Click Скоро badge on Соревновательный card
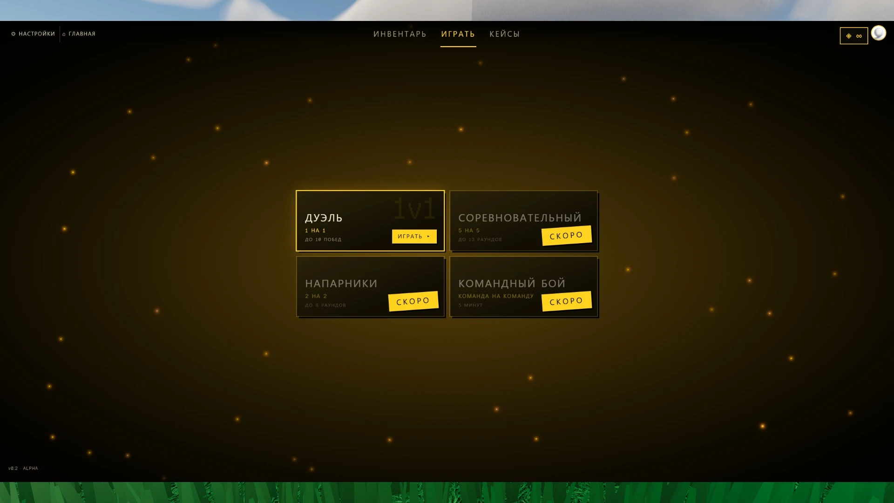 tap(567, 236)
